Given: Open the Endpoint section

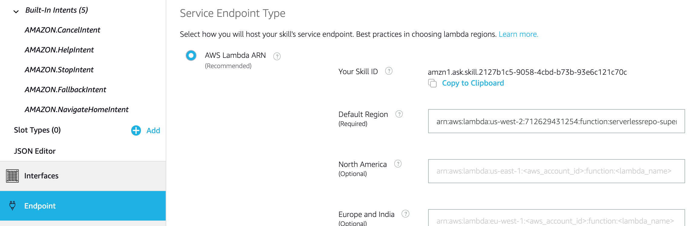Looking at the screenshot, I should [40, 206].
